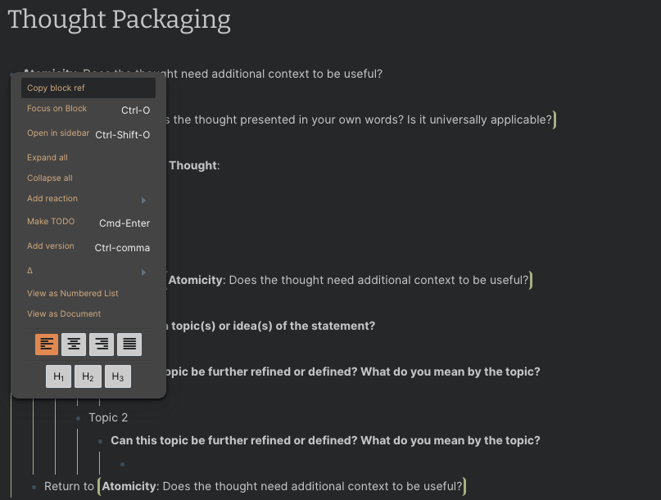Set block to right alignment

[102, 345]
